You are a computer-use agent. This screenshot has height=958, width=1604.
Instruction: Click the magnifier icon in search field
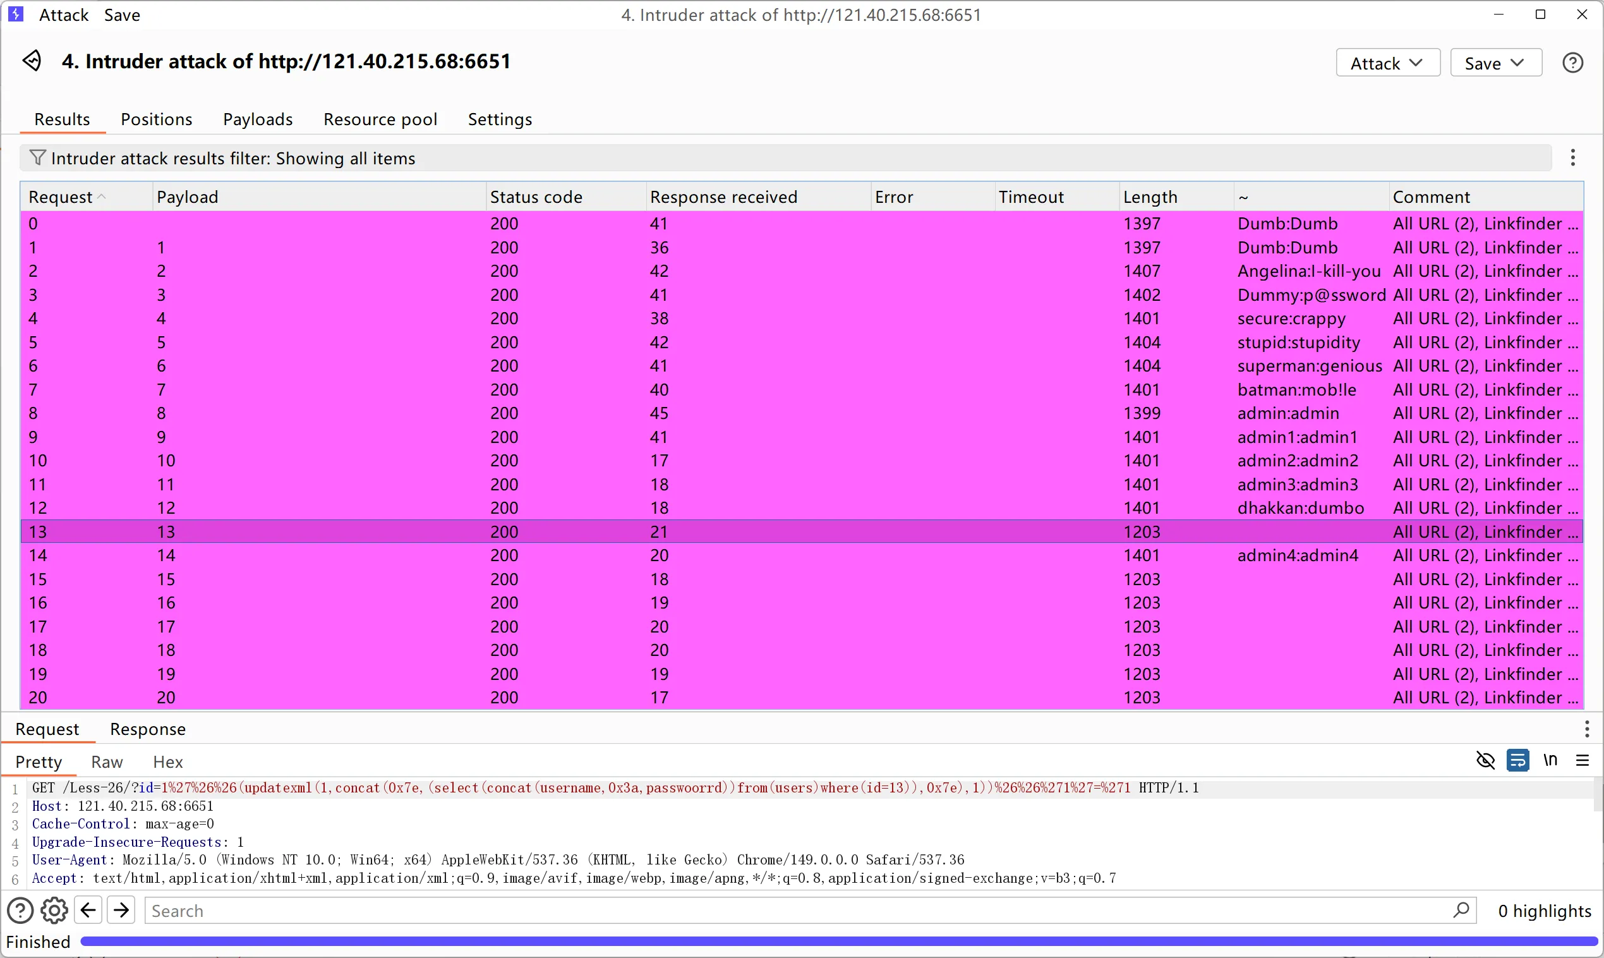1461,910
